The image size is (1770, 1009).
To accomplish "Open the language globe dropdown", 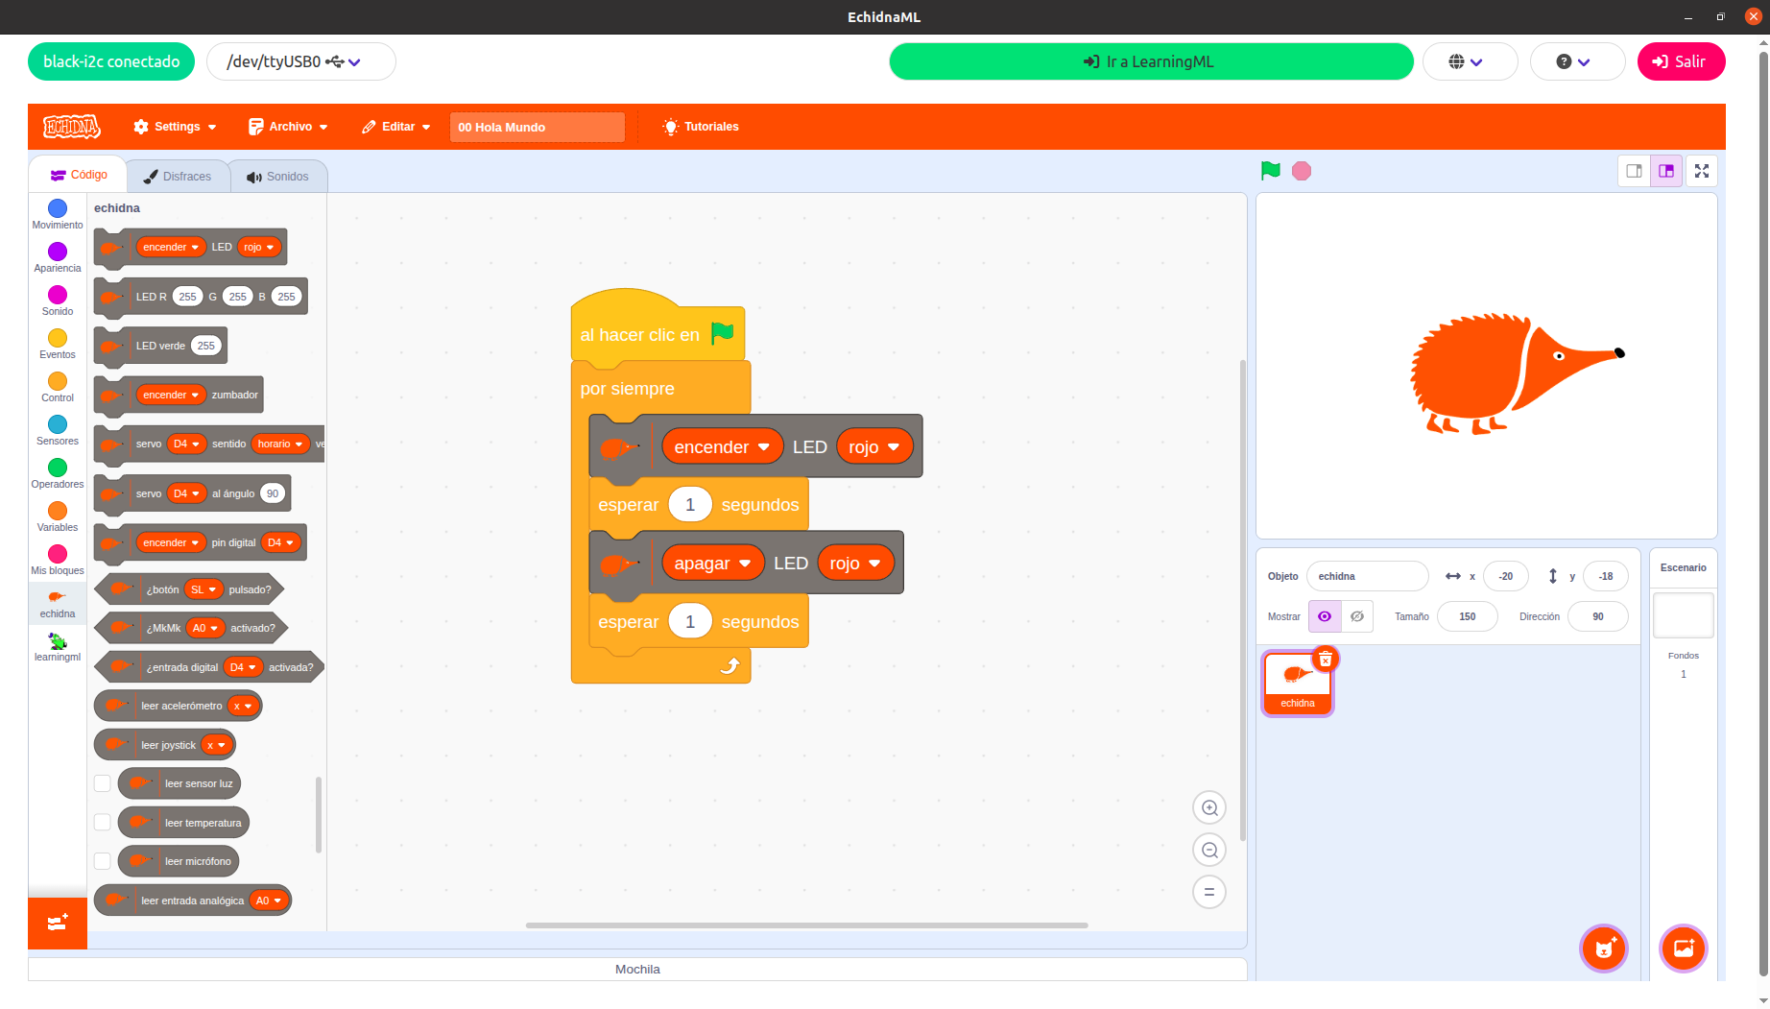I will (1469, 60).
